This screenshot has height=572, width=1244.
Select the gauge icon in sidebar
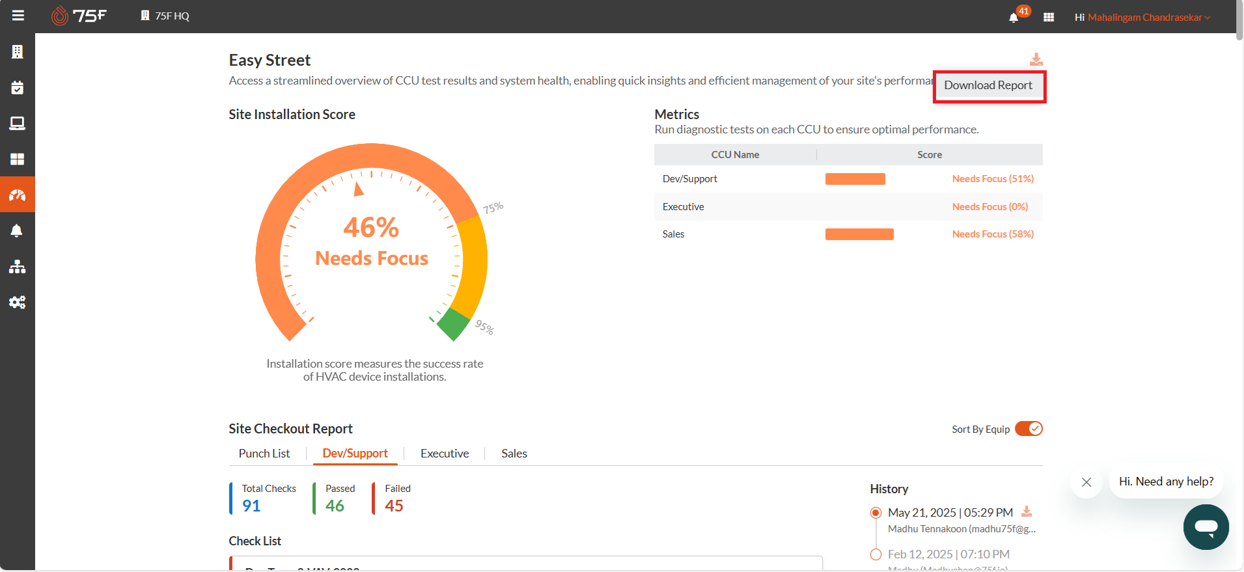[x=18, y=195]
